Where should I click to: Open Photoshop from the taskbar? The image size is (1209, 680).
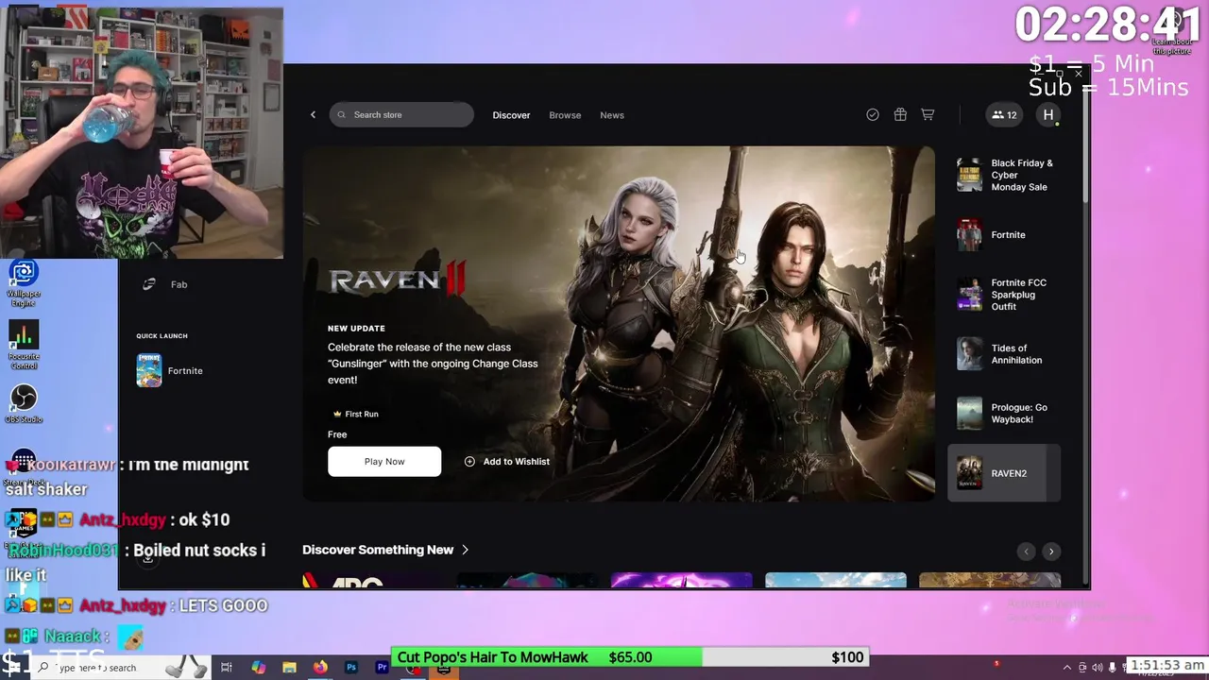[351, 667]
